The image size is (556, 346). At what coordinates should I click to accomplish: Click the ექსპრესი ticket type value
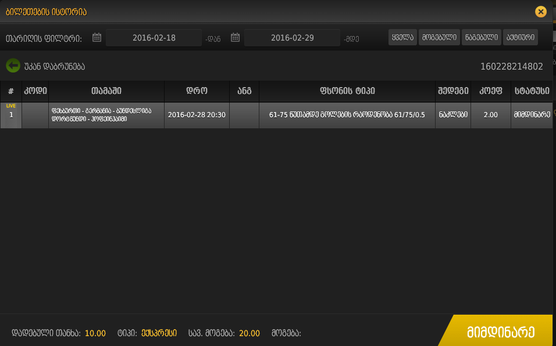click(159, 333)
